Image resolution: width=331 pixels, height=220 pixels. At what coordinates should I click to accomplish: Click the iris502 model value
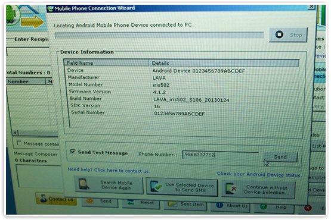coord(161,85)
